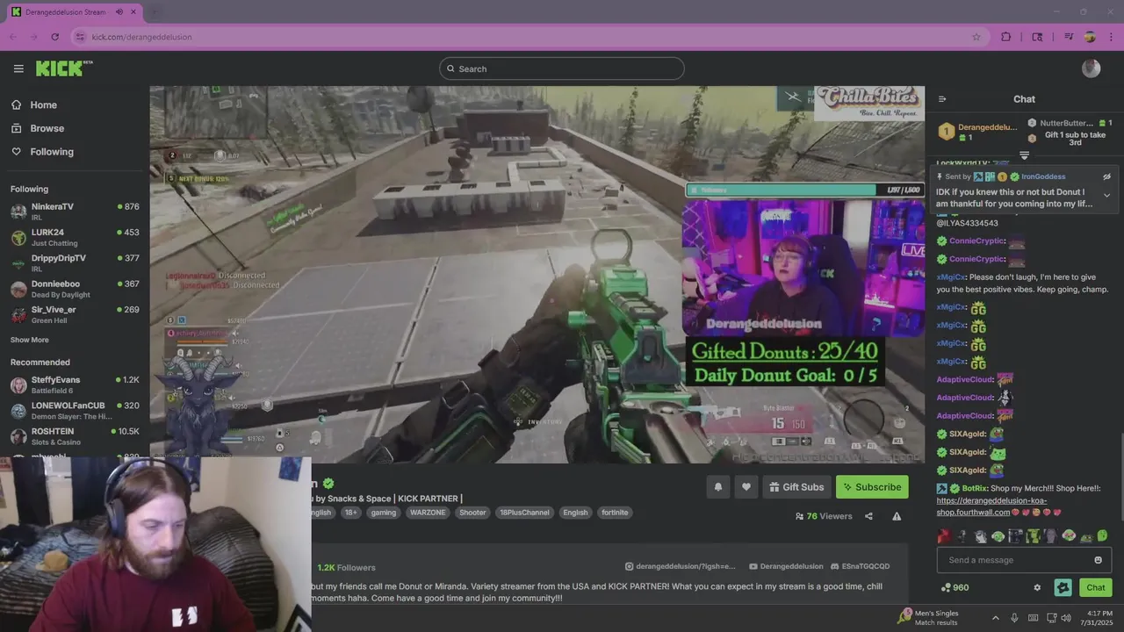The image size is (1124, 632).
Task: Click the KICK logo
Action: pyautogui.click(x=64, y=68)
